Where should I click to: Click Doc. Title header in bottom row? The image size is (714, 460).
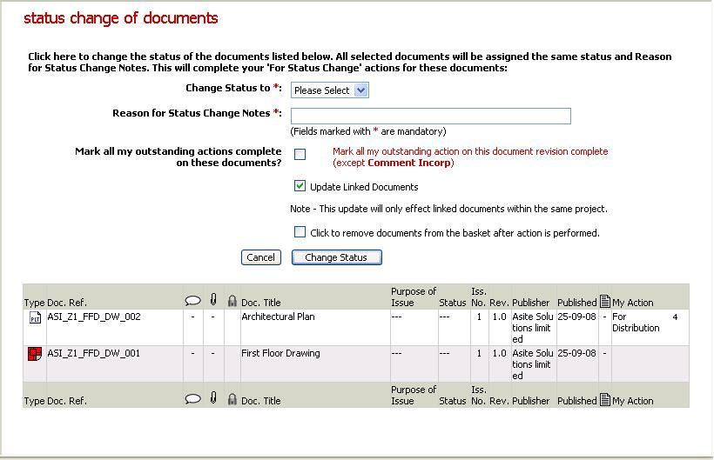[261, 401]
